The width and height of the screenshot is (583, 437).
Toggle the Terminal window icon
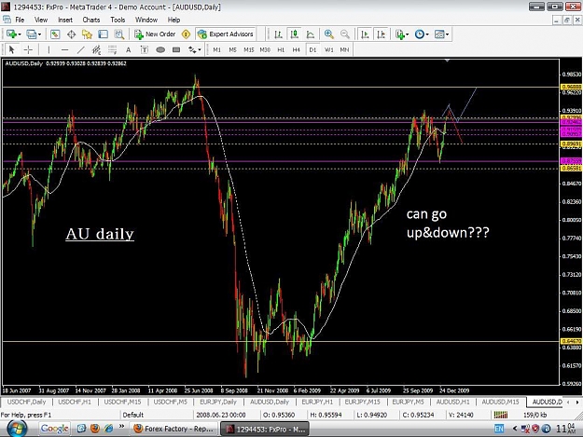(103, 34)
